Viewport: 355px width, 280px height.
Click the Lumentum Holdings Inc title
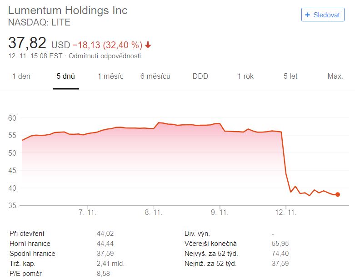click(68, 10)
